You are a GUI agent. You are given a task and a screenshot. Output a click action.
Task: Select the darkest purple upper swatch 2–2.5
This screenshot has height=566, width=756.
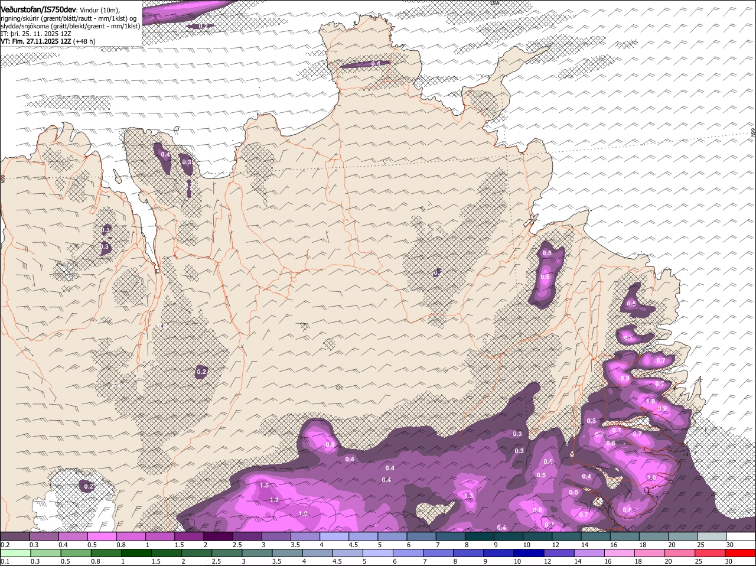pyautogui.click(x=218, y=536)
